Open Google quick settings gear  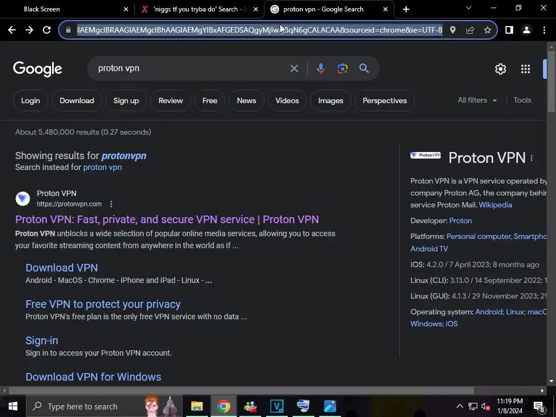point(500,69)
